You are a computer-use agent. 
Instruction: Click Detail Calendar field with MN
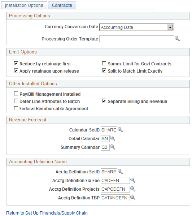coord(105,139)
